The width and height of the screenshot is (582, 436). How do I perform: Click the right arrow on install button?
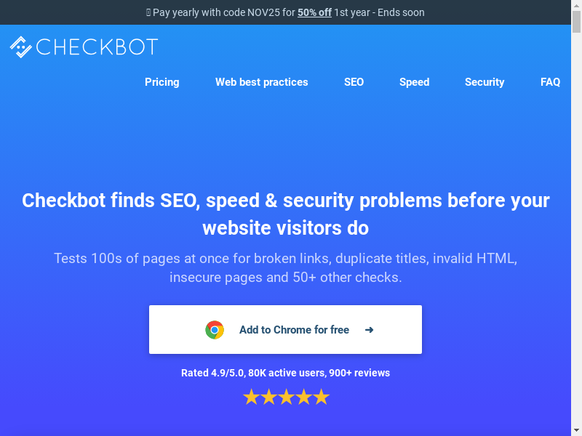pos(370,330)
